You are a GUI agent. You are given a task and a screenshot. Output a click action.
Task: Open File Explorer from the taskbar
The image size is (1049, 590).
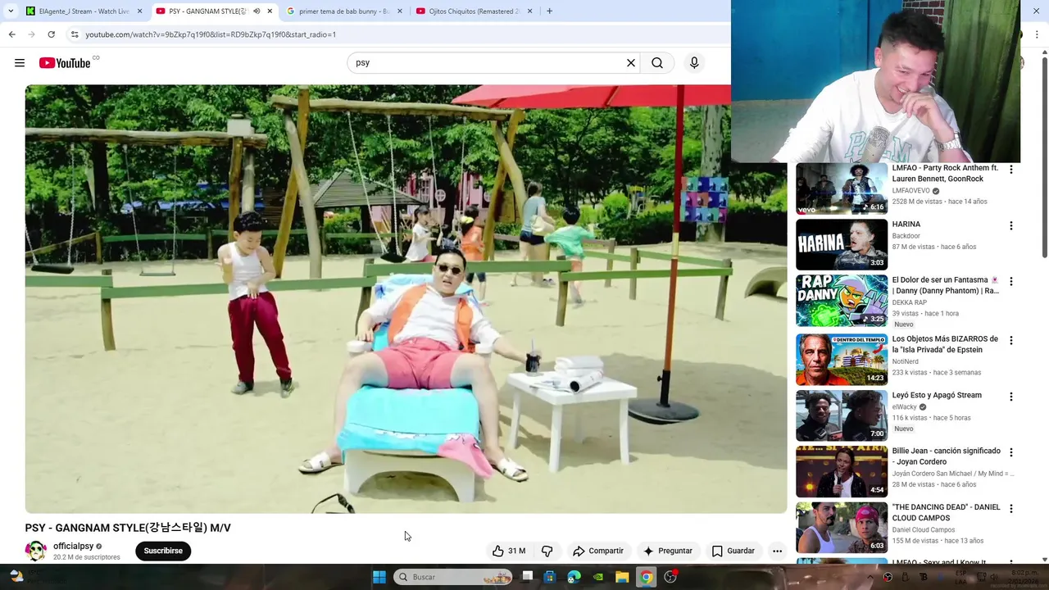[x=622, y=577]
